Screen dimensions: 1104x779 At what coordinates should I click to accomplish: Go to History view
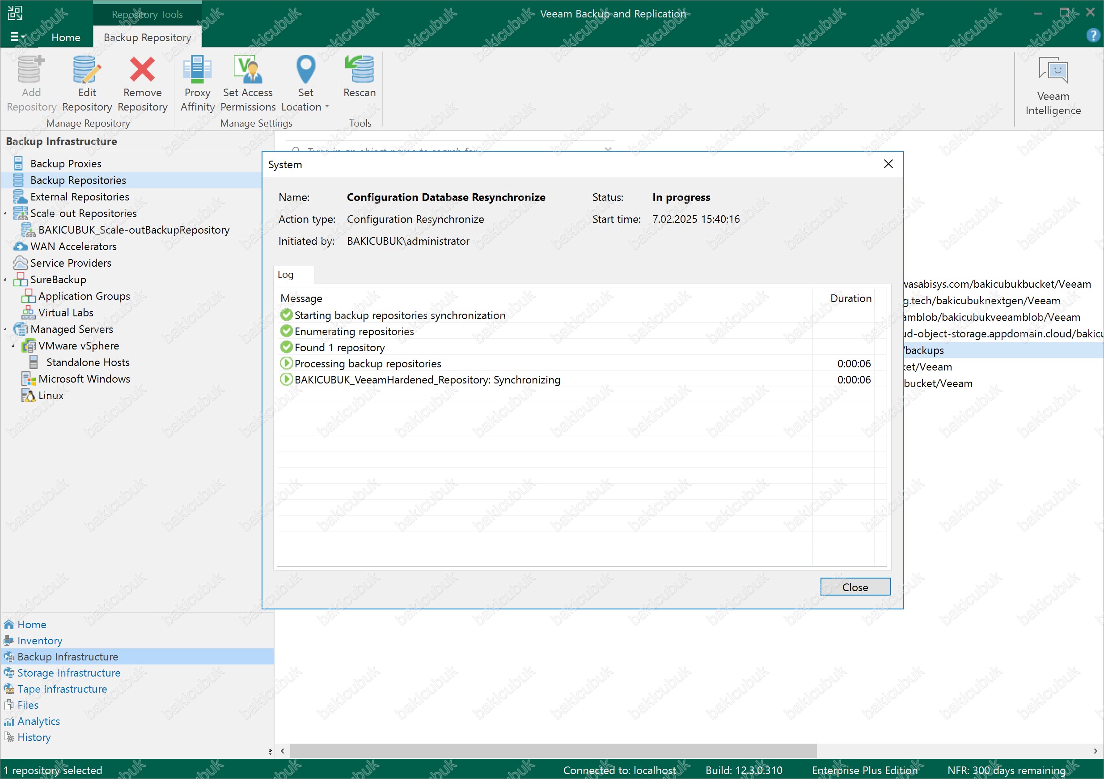[34, 737]
